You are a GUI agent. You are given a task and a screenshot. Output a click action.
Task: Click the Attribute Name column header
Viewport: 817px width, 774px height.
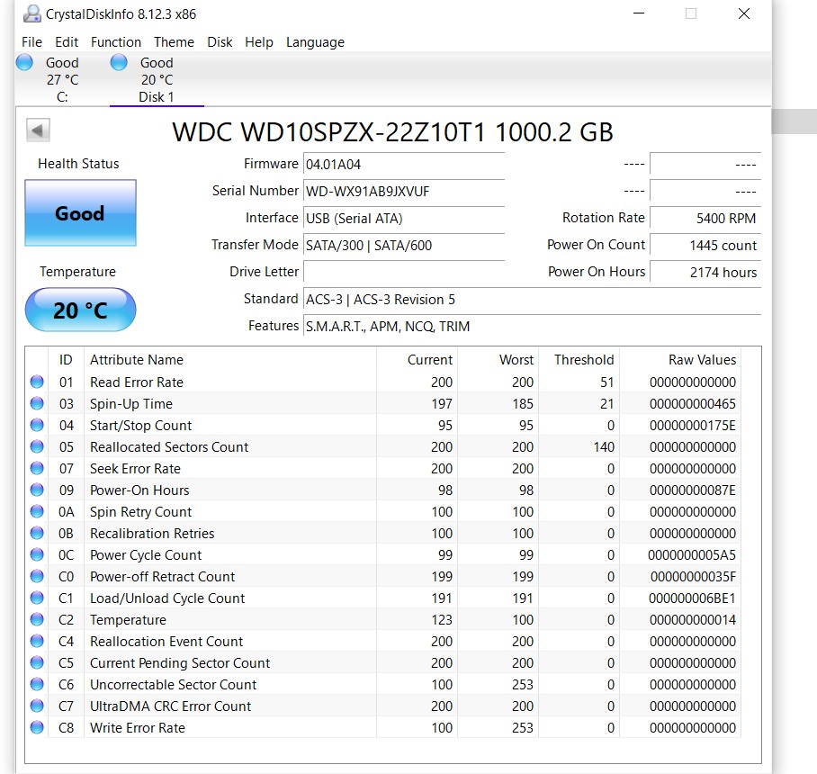pyautogui.click(x=137, y=360)
